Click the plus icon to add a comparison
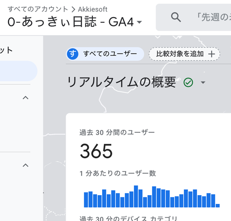 tap(212, 54)
